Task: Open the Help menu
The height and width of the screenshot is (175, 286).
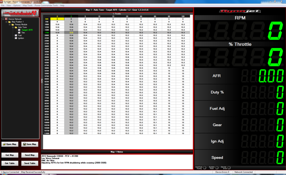Action: [x=62, y=6]
